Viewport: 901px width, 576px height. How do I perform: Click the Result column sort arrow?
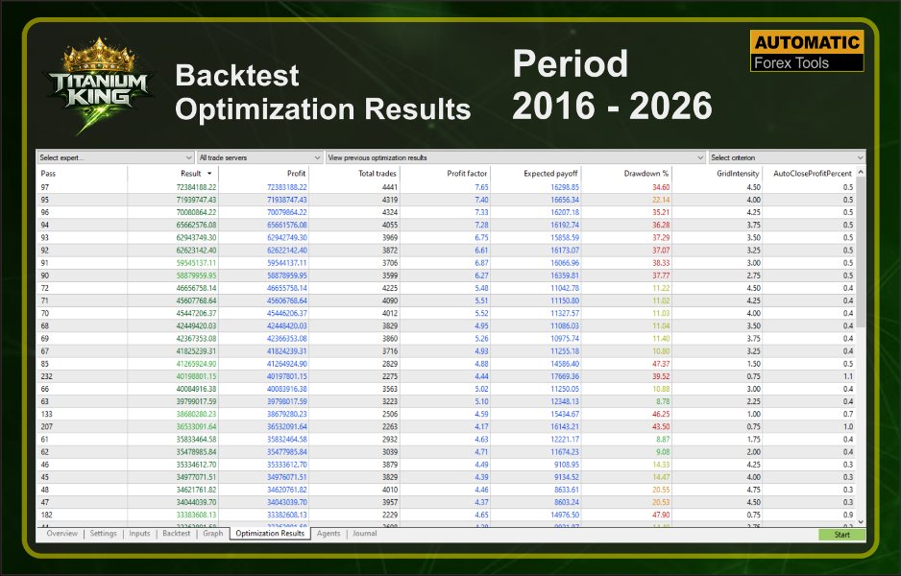tap(209, 174)
